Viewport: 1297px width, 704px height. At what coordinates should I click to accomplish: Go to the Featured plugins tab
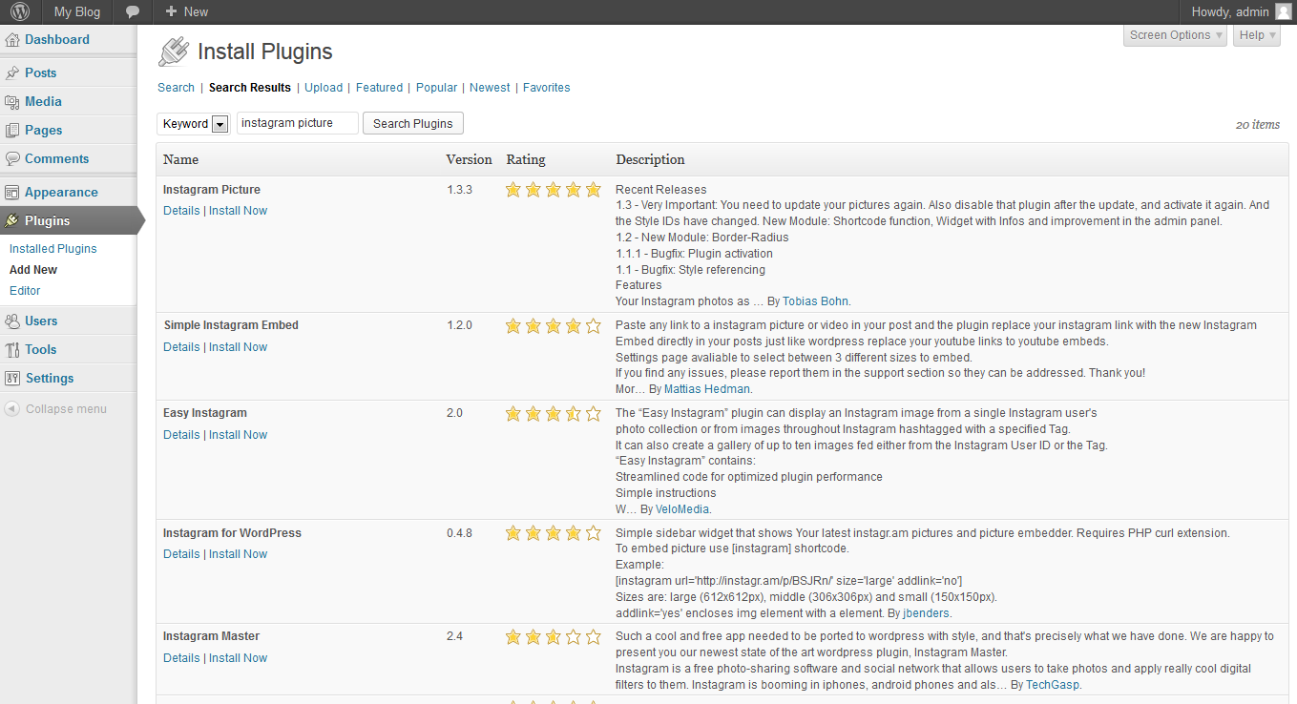(x=379, y=88)
